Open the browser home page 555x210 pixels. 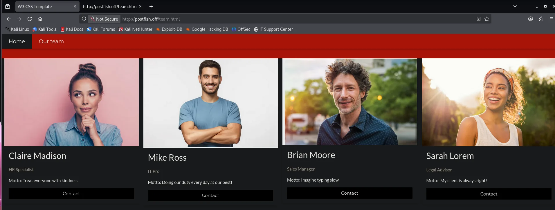coord(40,19)
